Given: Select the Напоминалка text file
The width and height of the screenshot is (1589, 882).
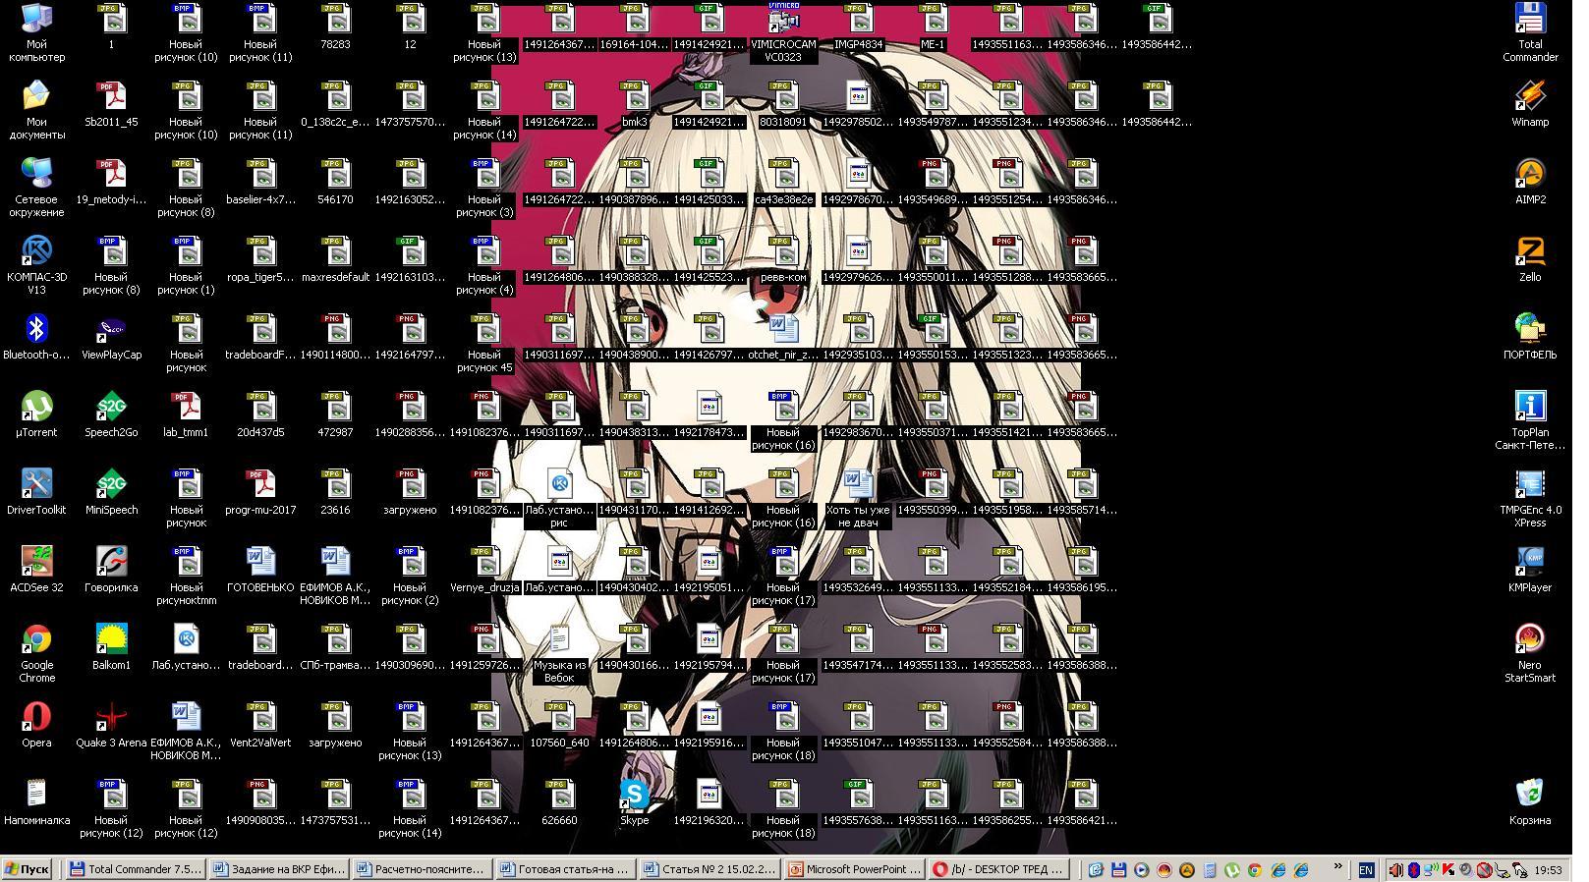Looking at the screenshot, I should pos(36,802).
